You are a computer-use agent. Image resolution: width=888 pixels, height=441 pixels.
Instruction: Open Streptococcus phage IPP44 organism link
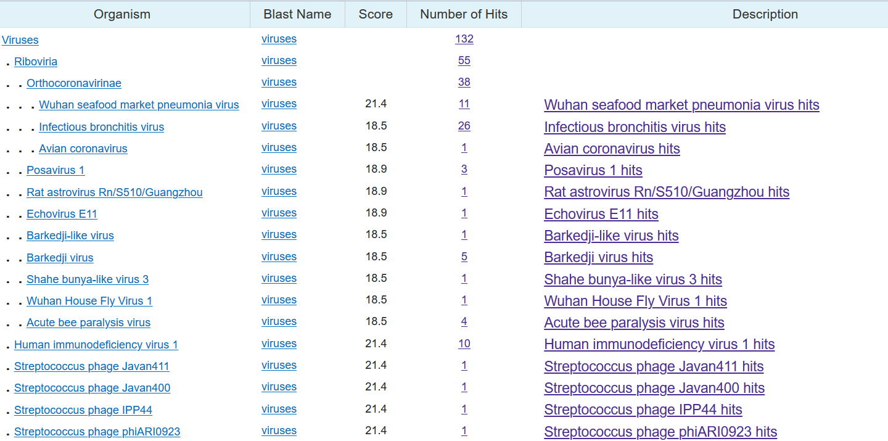tap(83, 410)
